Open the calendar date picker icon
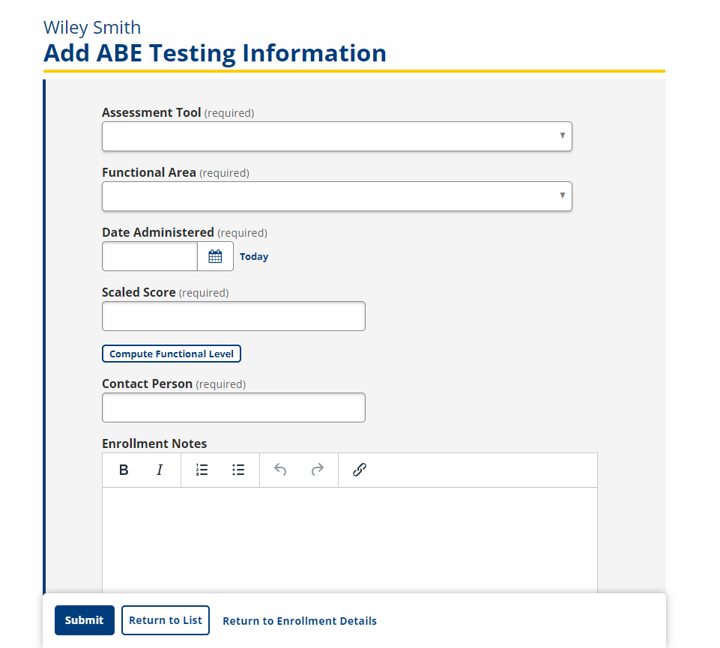Viewport: 720px width, 648px height. pos(215,256)
